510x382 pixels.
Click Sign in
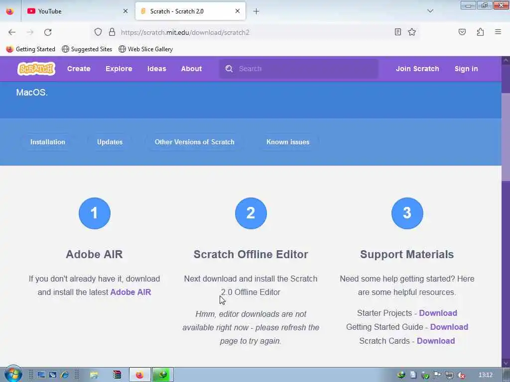coord(466,69)
